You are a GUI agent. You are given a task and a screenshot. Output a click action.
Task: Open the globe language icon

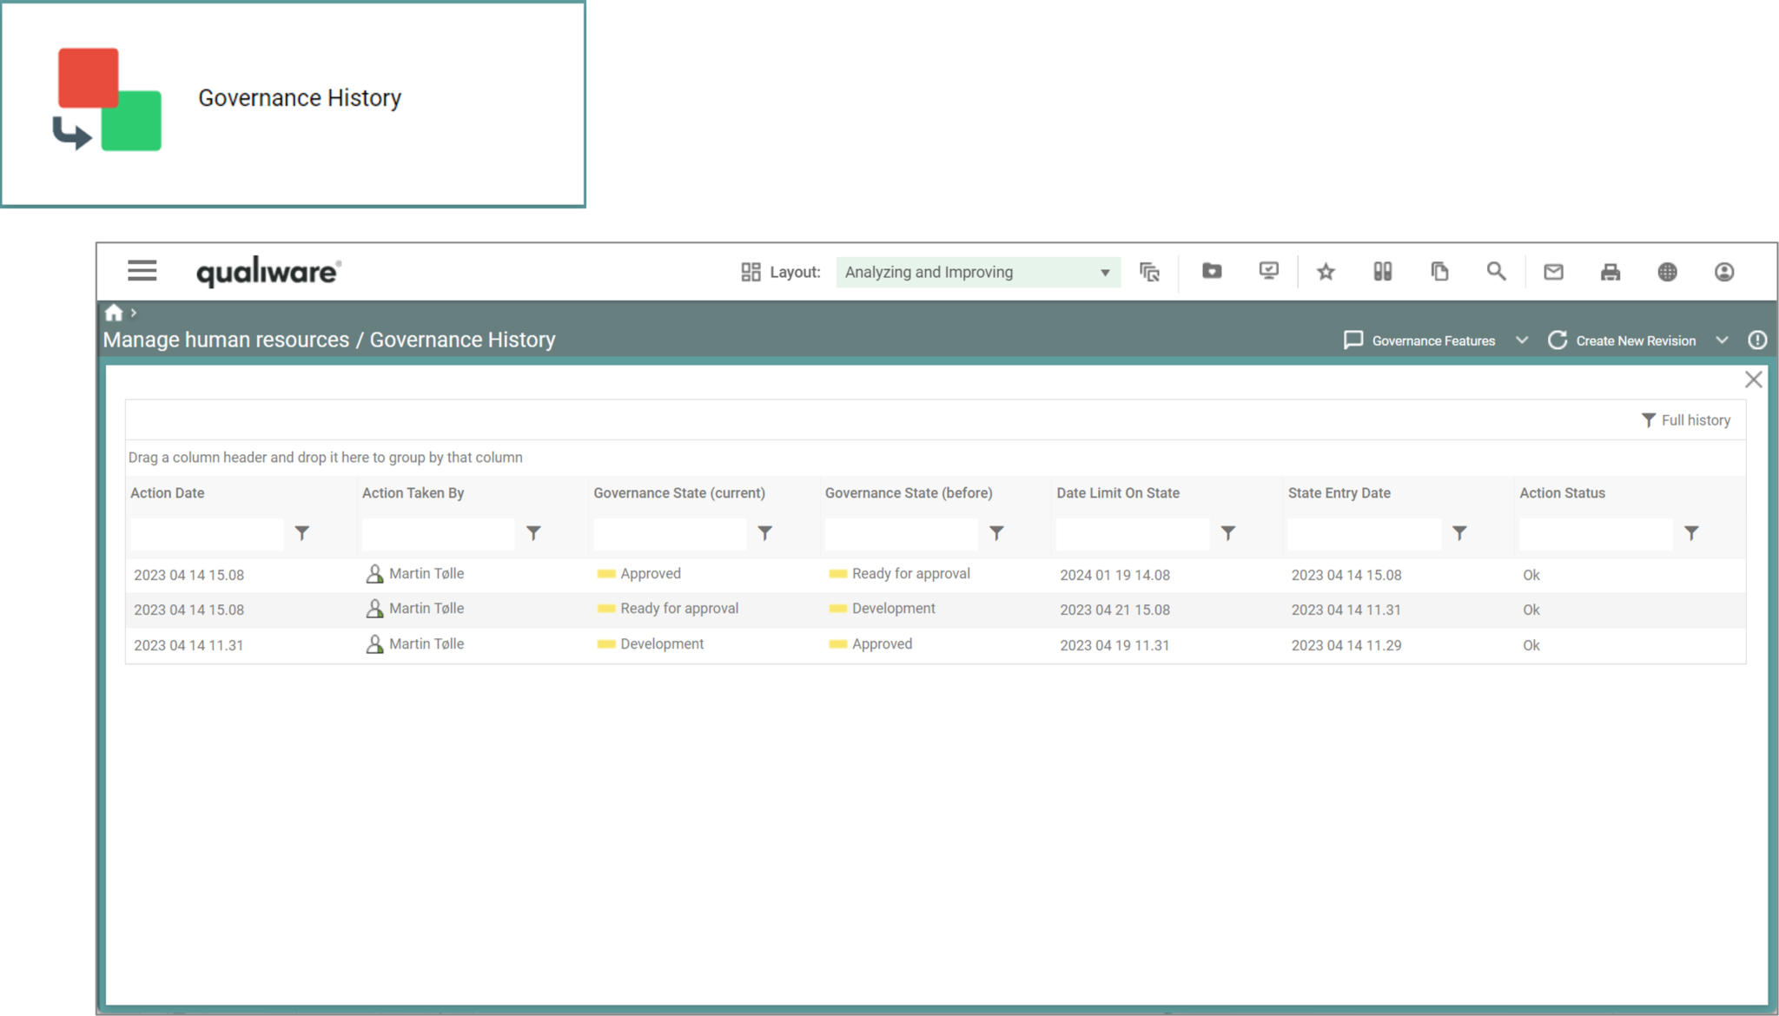tap(1666, 272)
